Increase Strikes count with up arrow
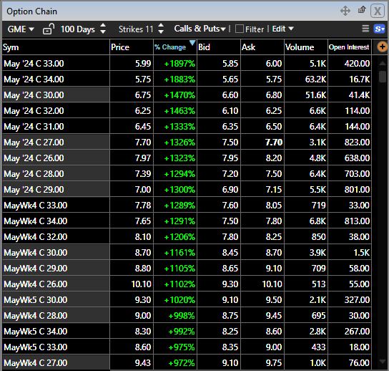 [x=161, y=25]
